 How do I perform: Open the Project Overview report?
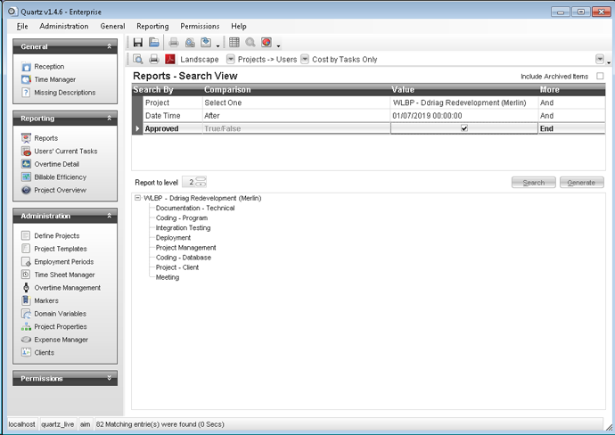(x=60, y=190)
